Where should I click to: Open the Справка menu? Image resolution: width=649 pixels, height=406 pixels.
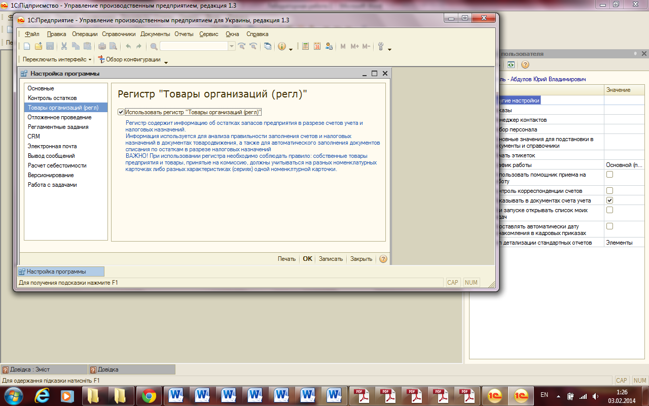tap(258, 34)
